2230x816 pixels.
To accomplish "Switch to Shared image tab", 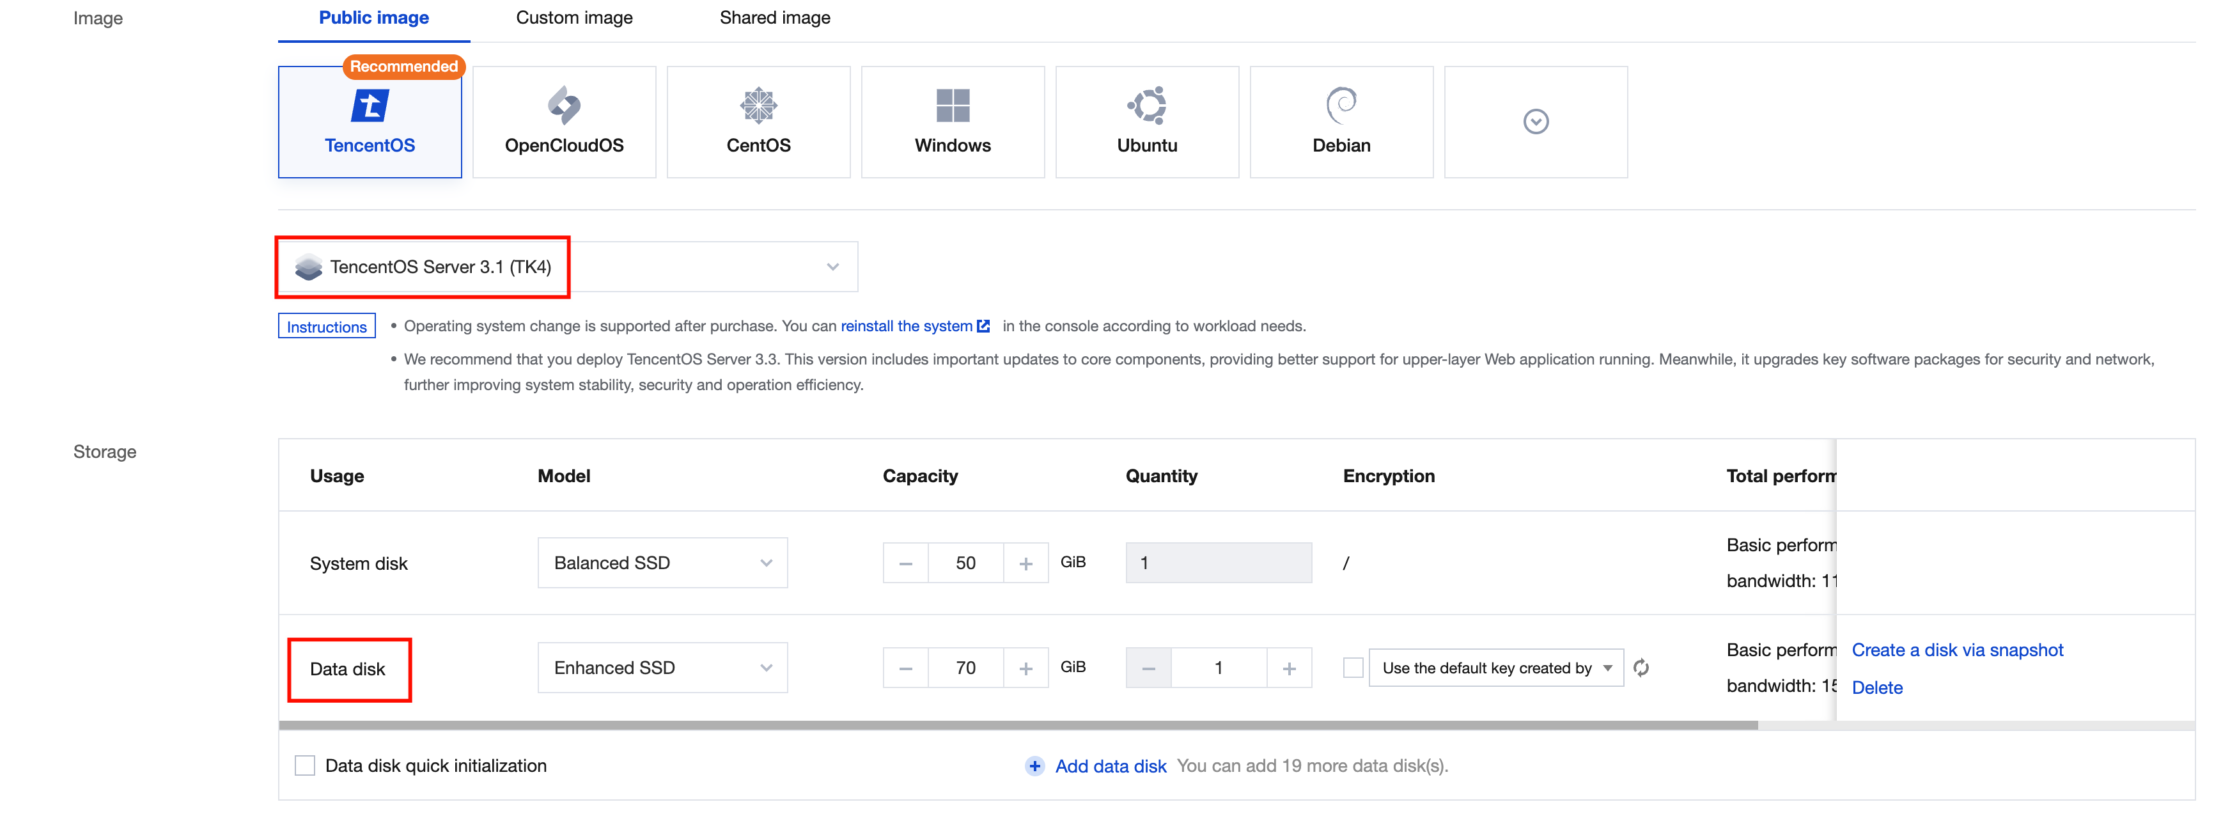I will coord(774,18).
